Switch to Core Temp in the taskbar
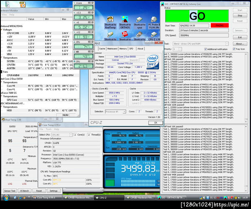The width and height of the screenshot is (251, 209). (x=46, y=198)
